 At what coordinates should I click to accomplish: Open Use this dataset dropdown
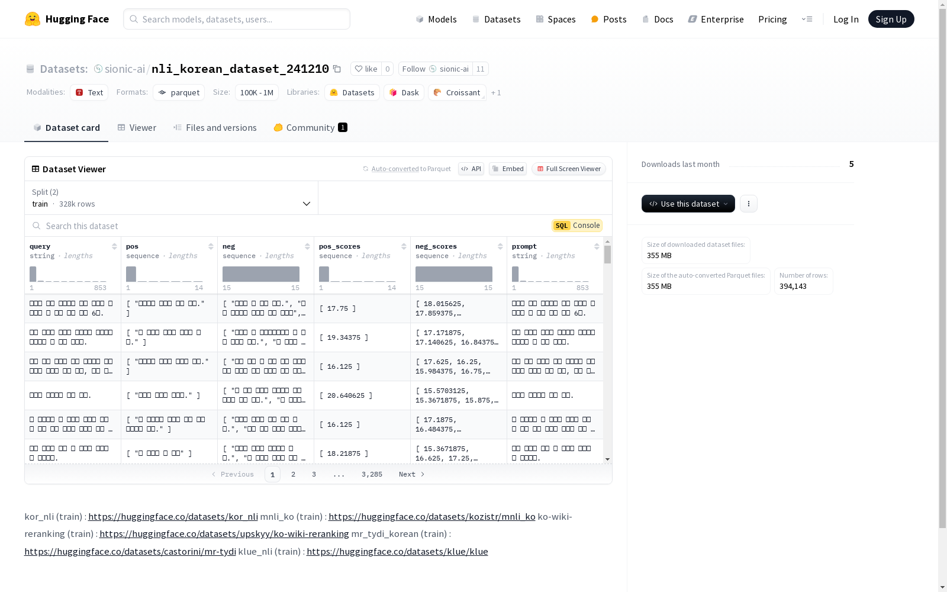click(688, 204)
